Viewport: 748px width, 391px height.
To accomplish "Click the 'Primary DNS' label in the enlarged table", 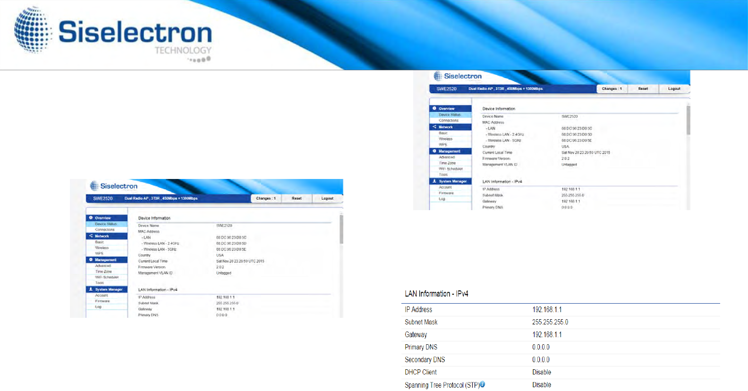I will tap(421, 347).
